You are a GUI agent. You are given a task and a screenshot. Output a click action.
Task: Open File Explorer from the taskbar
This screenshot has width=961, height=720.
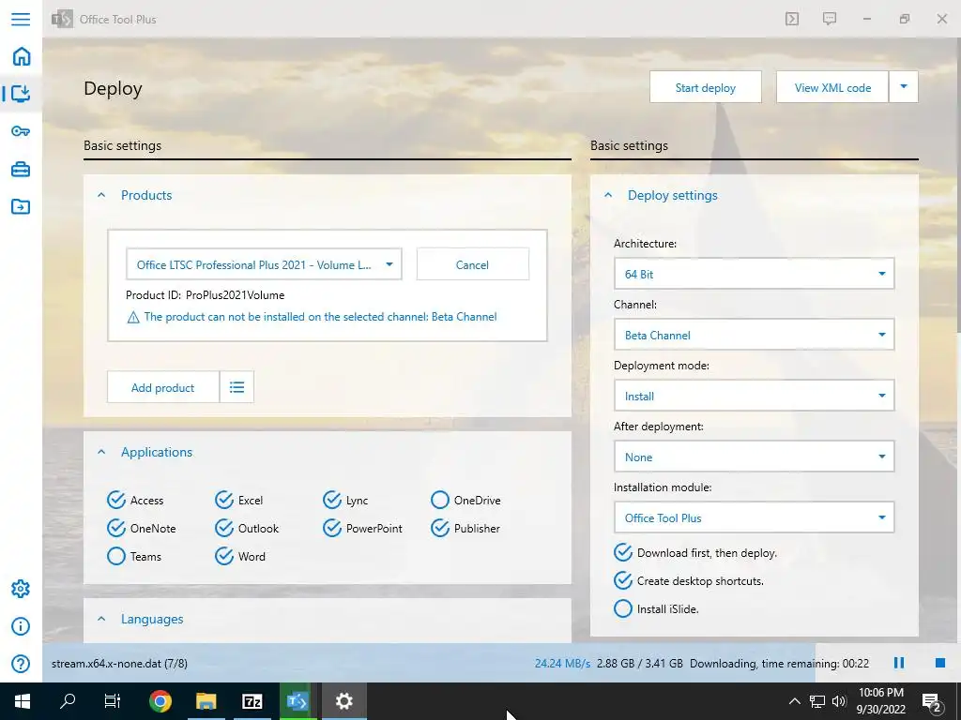coord(206,701)
